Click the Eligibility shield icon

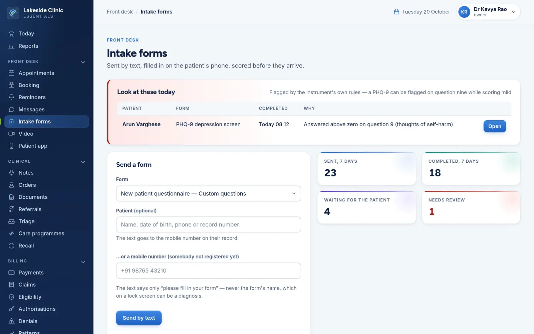point(11,297)
